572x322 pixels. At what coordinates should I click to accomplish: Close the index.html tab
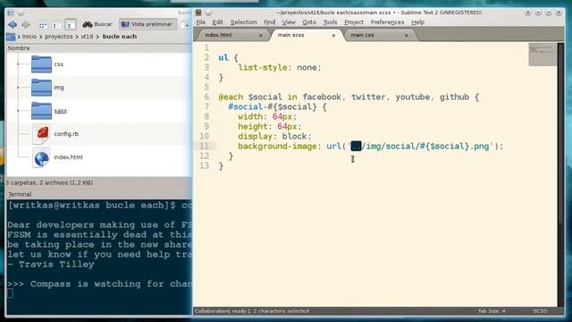pyautogui.click(x=260, y=36)
